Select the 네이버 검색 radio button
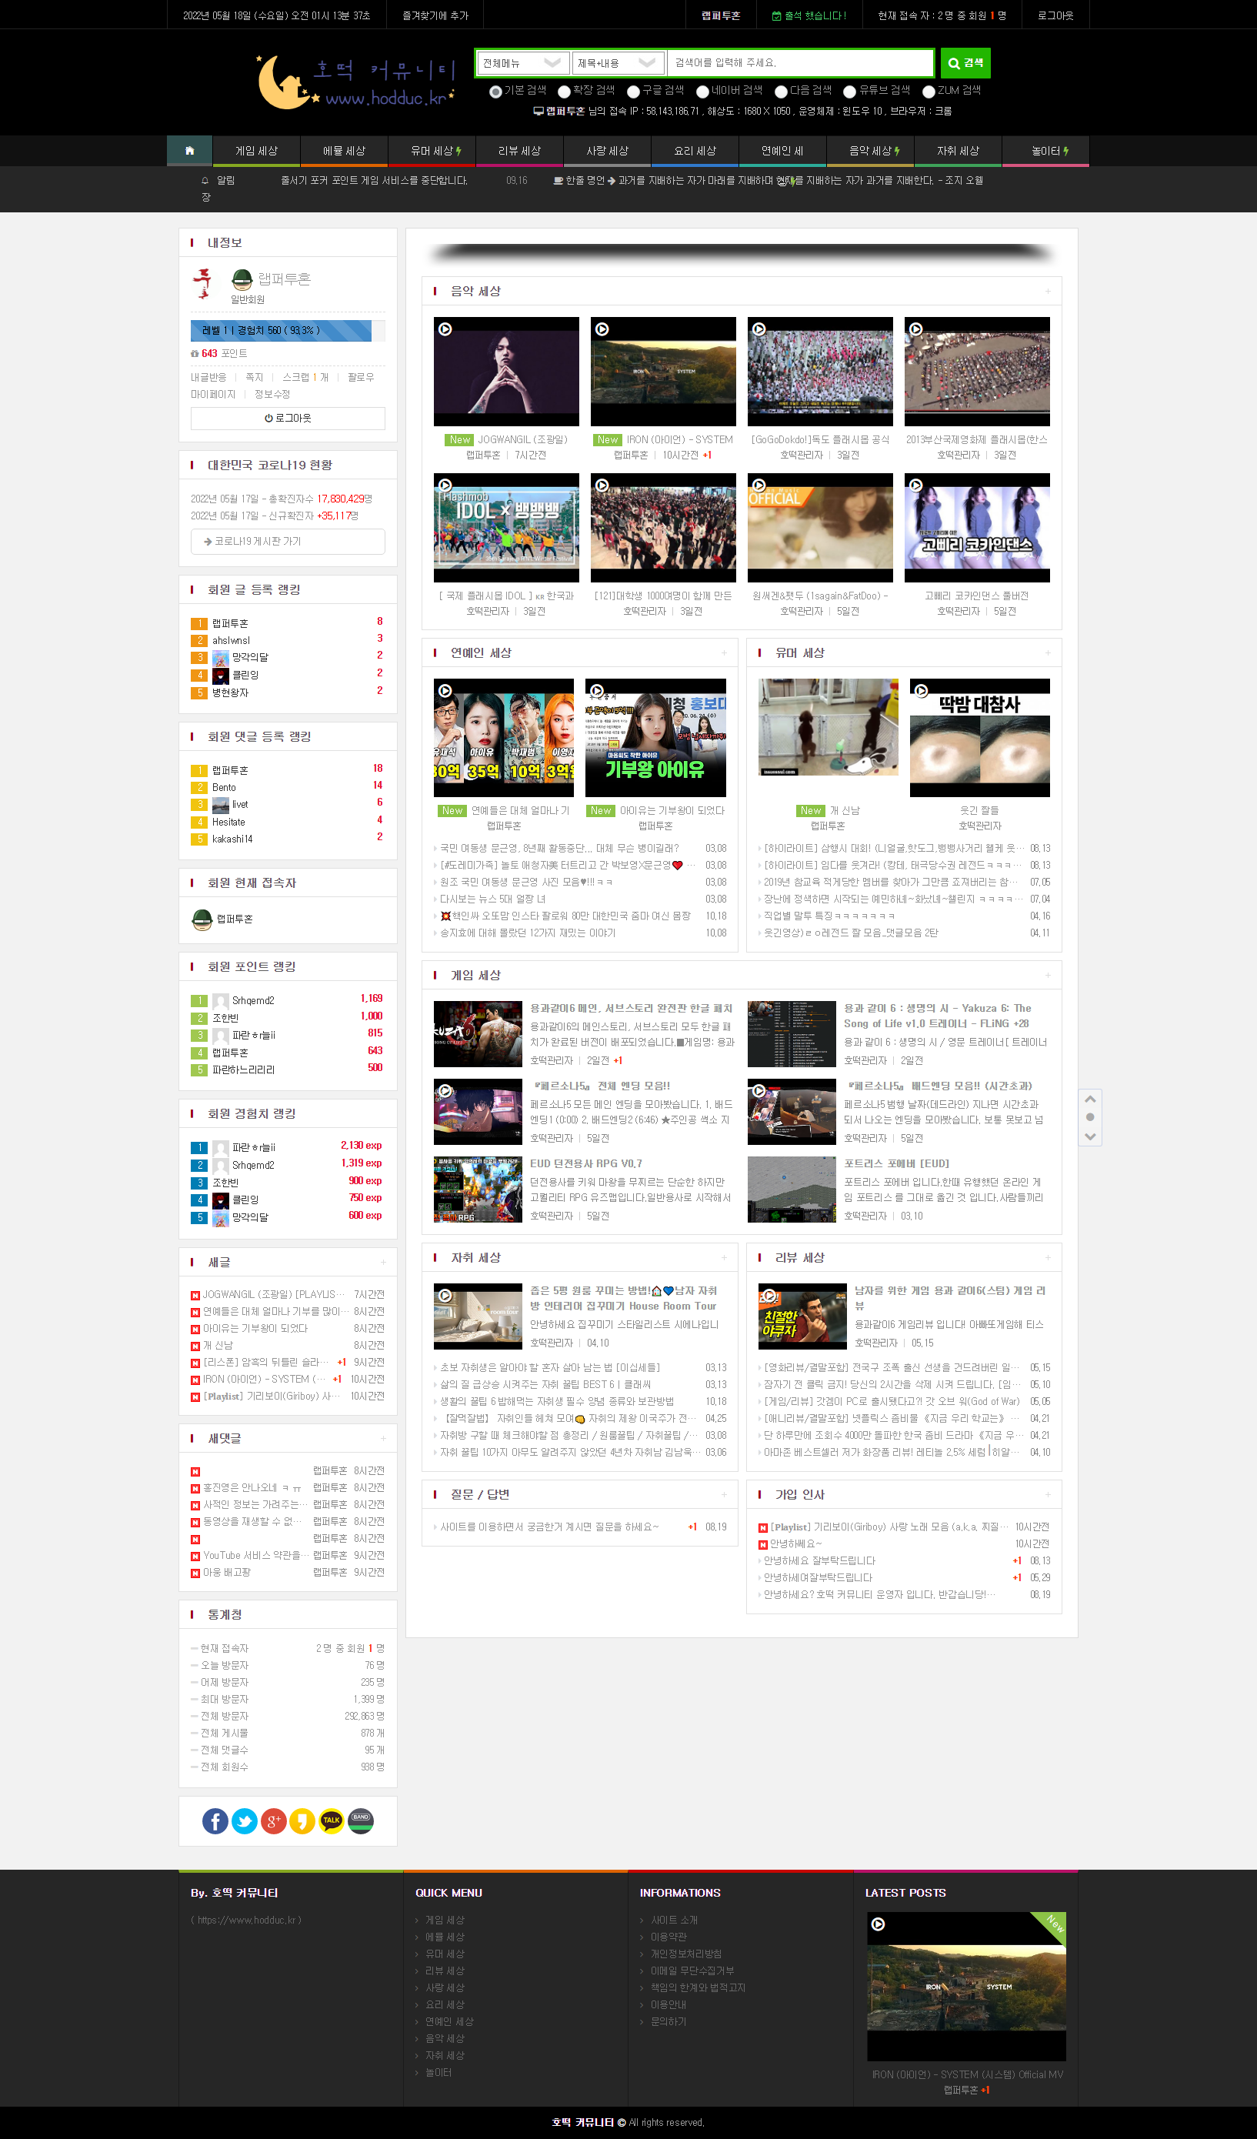The width and height of the screenshot is (1257, 2139). tap(702, 92)
